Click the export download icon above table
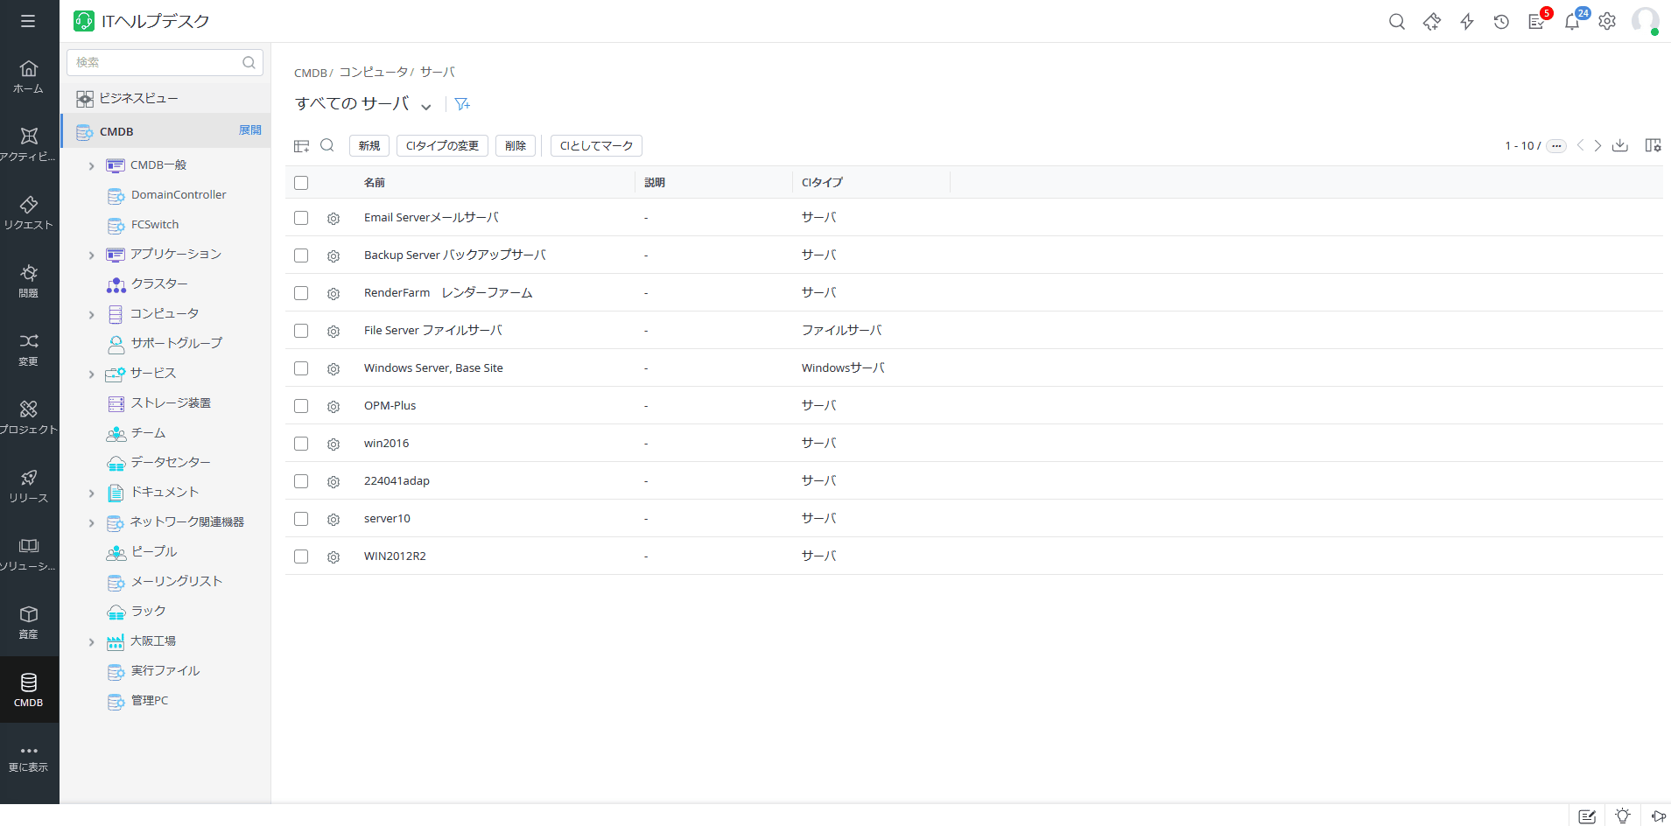Image resolution: width=1671 pixels, height=826 pixels. pyautogui.click(x=1620, y=145)
